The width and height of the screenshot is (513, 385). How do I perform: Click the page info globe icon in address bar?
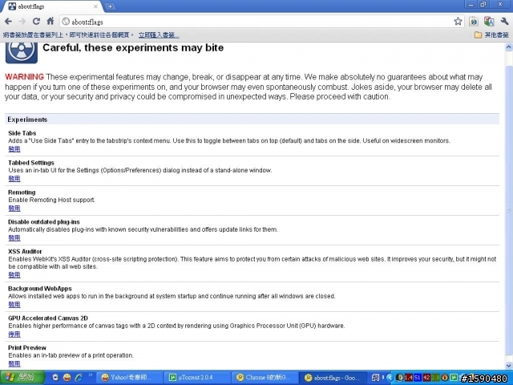66,22
